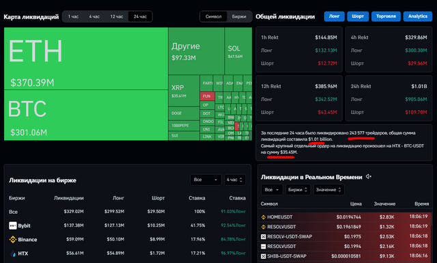This screenshot has height=263, width=437.
Task: Click the RESOLV-USDT-SWAP symbol row
Action: coord(345,236)
